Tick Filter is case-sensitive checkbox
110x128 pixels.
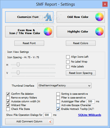pos(58,98)
